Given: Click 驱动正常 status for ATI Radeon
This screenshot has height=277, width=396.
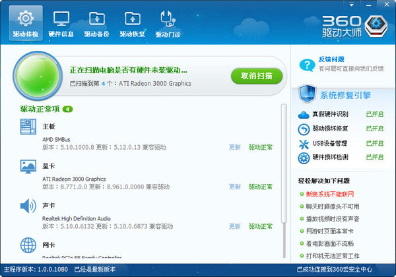Looking at the screenshot, I should [261, 187].
